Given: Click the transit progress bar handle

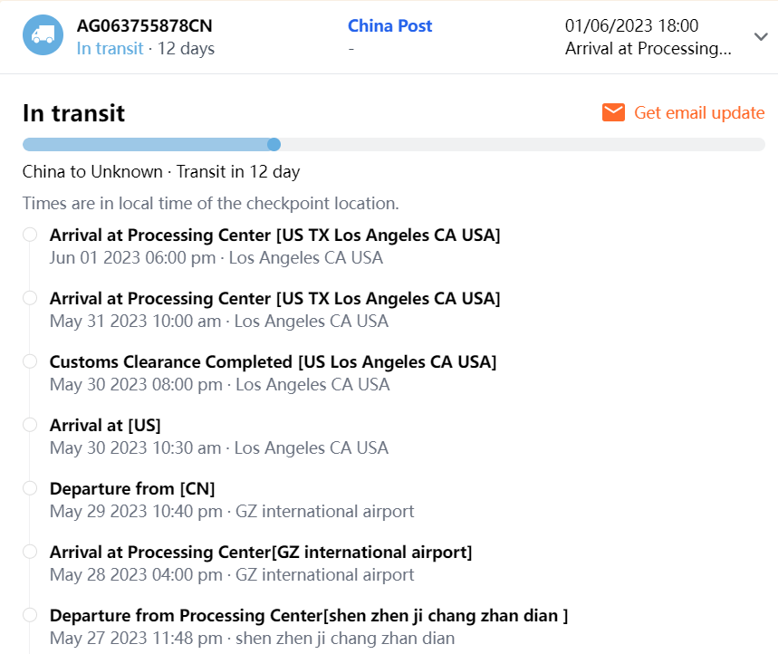Looking at the screenshot, I should 274,144.
